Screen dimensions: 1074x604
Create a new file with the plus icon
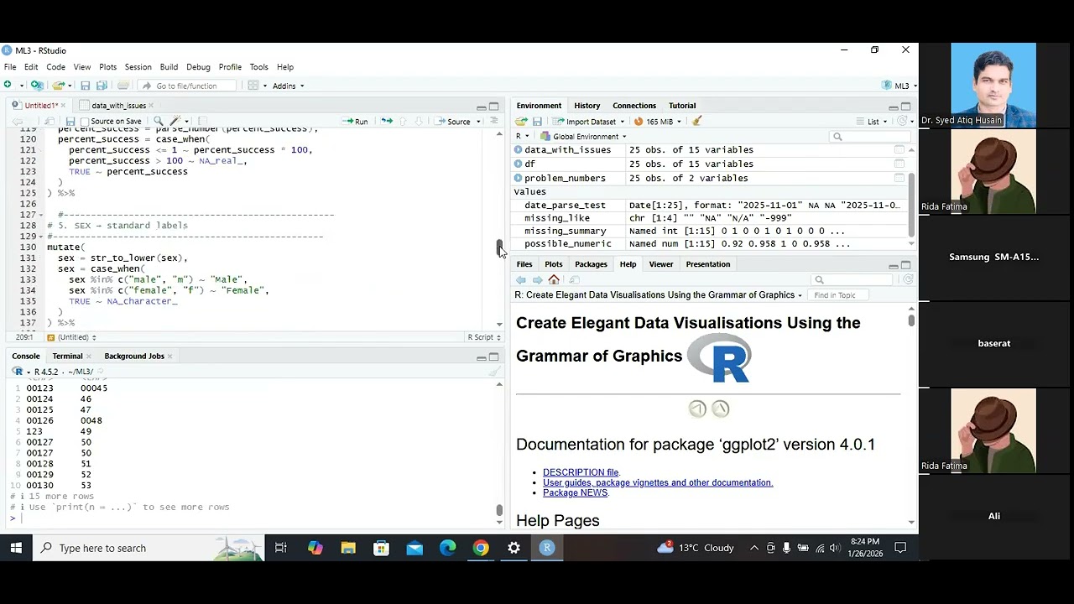point(8,86)
